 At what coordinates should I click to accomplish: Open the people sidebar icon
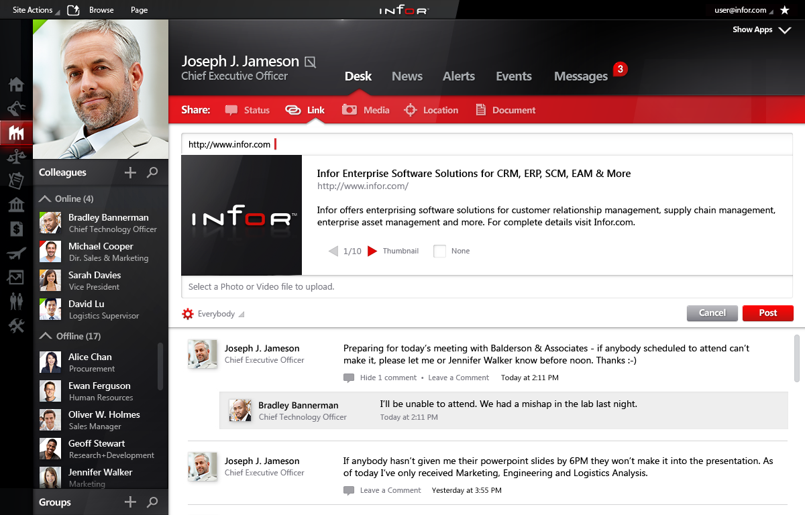(x=16, y=301)
